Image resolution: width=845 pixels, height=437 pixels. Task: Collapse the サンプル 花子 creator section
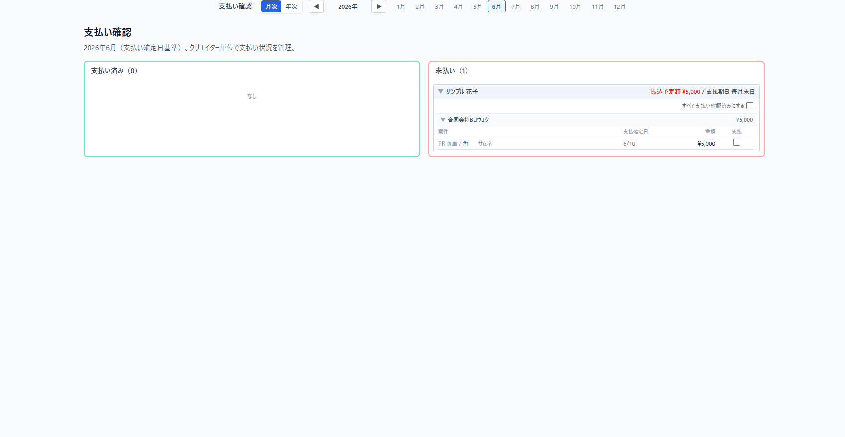pyautogui.click(x=441, y=92)
